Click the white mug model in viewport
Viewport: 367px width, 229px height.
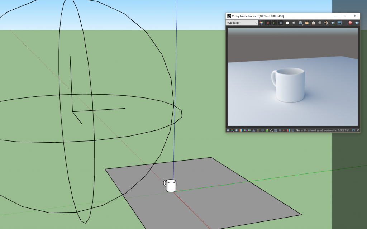coord(171,185)
